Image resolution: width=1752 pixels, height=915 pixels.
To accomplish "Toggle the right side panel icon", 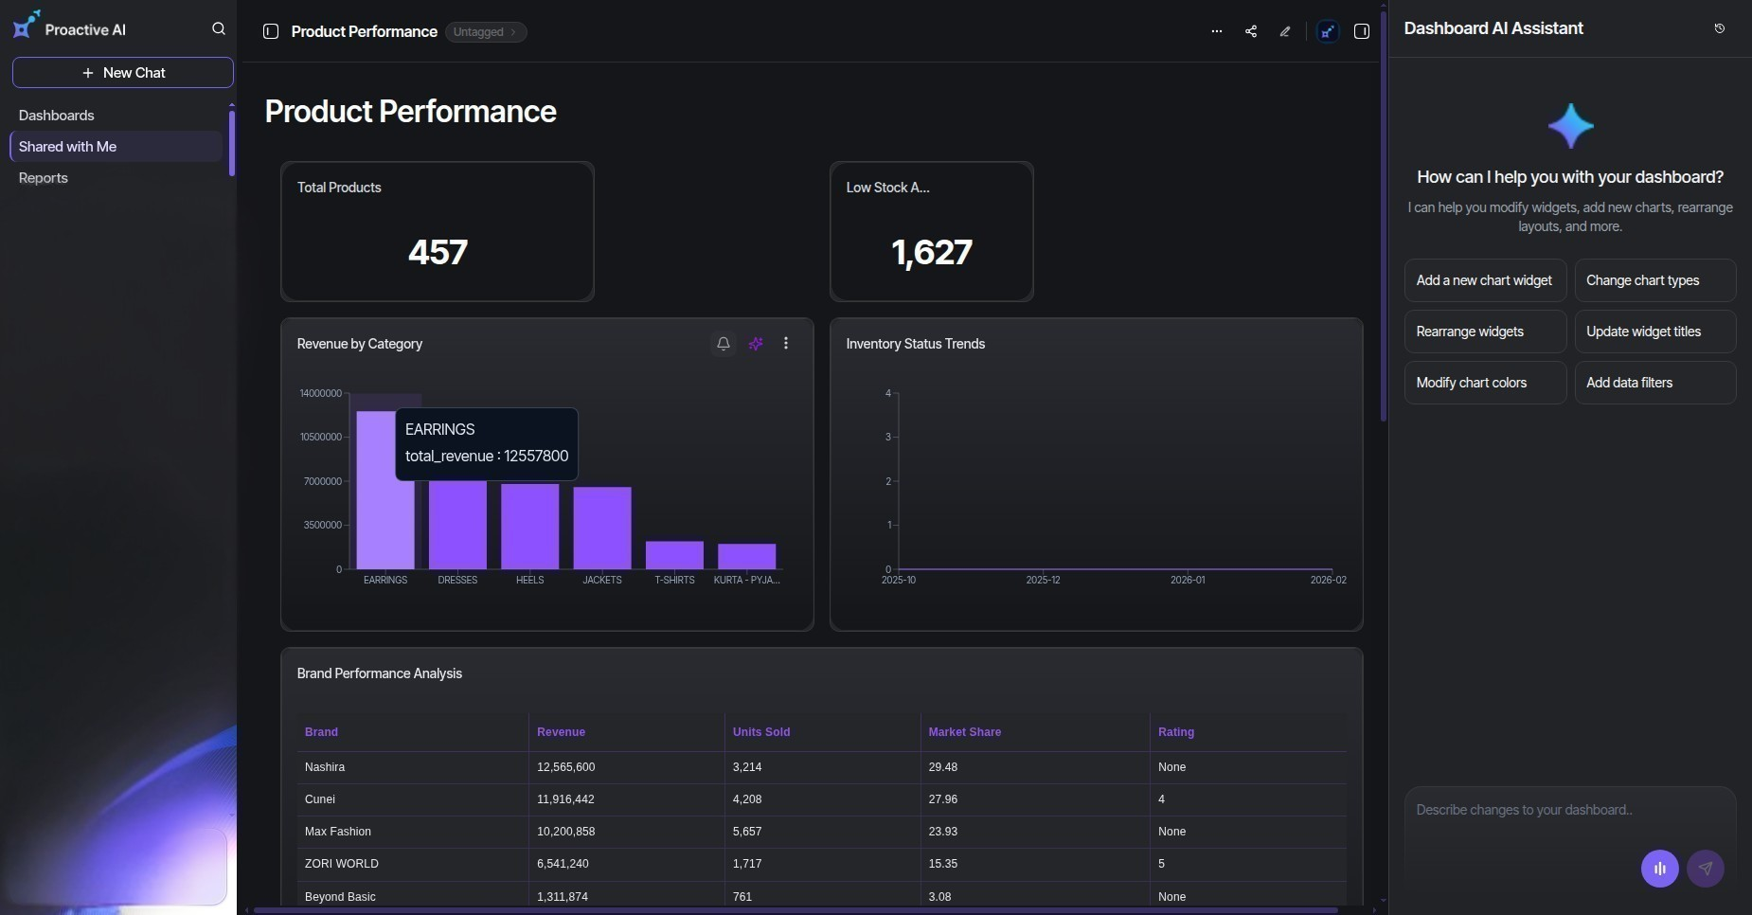I will point(1362,31).
